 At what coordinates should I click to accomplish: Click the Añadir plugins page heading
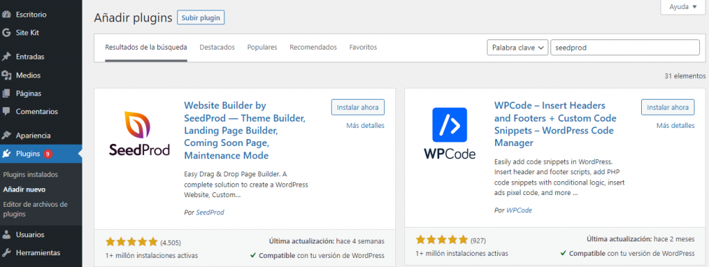(133, 17)
